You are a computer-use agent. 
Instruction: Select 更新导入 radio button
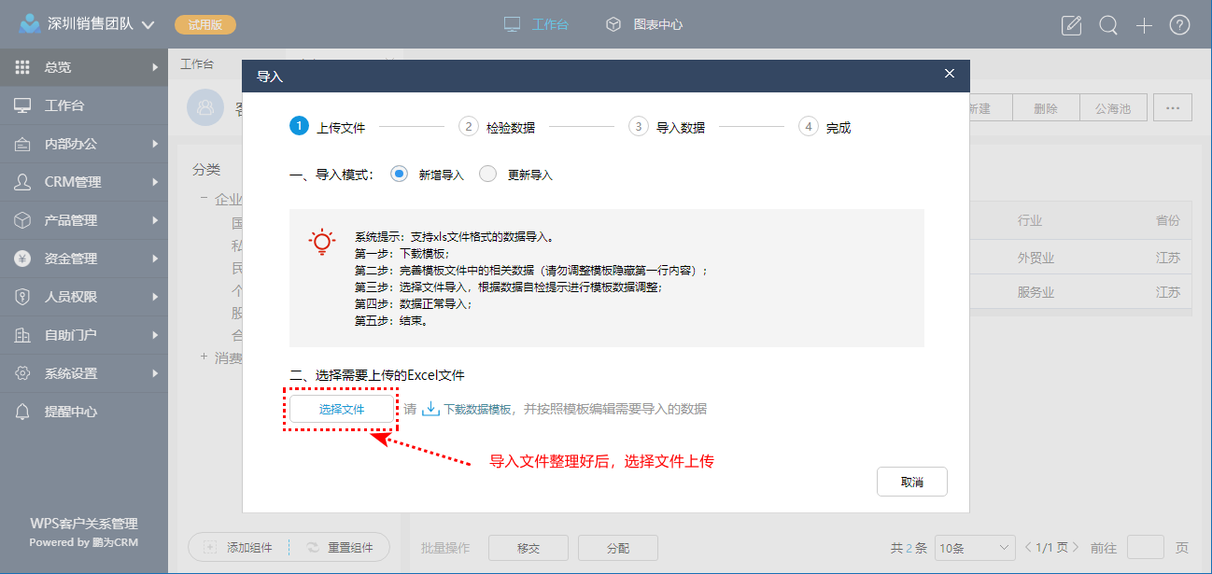[488, 175]
